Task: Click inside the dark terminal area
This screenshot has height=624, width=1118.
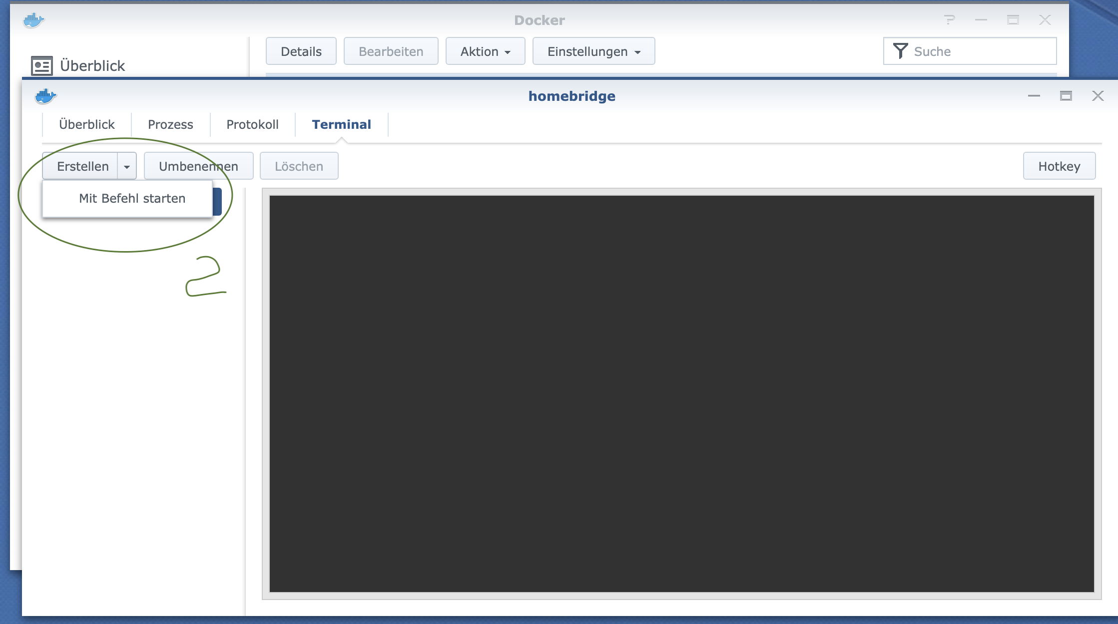Action: click(x=681, y=393)
